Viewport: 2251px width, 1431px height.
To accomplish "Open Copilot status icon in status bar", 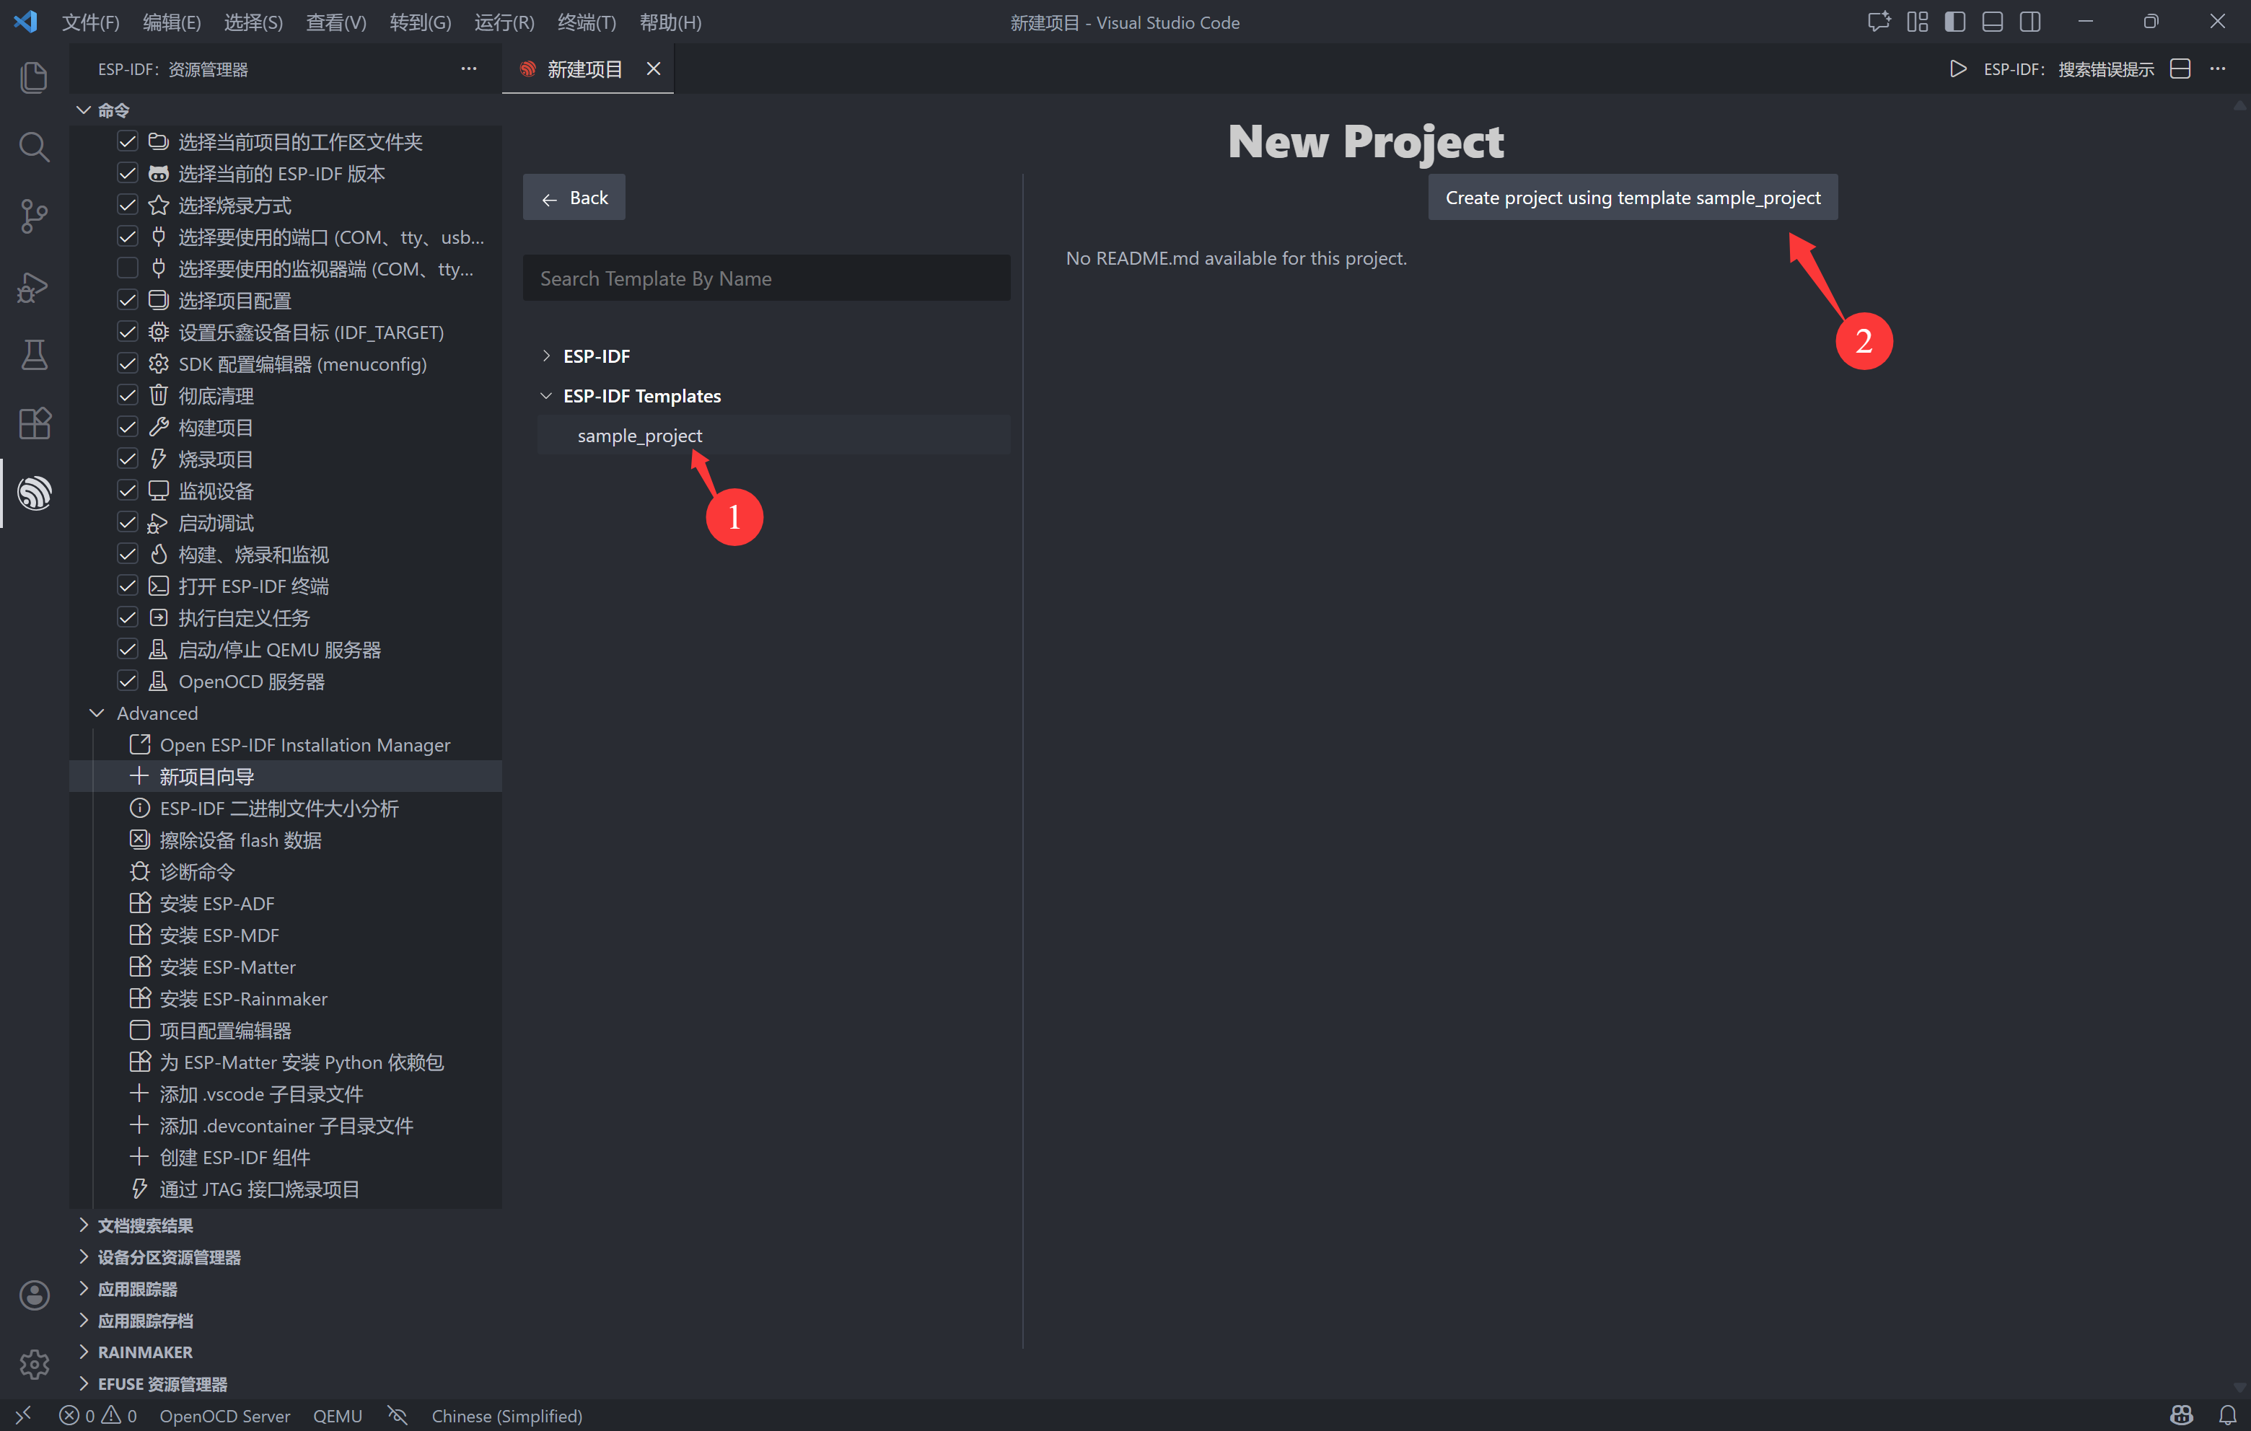I will pos(2181,1415).
